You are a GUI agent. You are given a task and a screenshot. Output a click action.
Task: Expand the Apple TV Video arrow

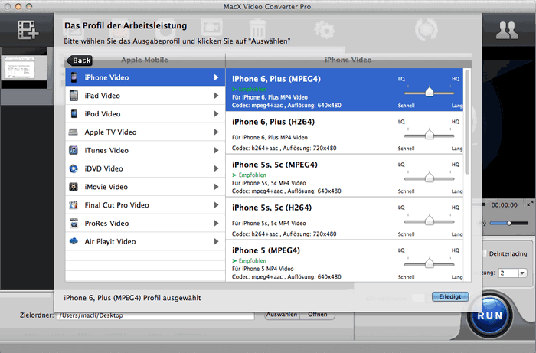216,132
